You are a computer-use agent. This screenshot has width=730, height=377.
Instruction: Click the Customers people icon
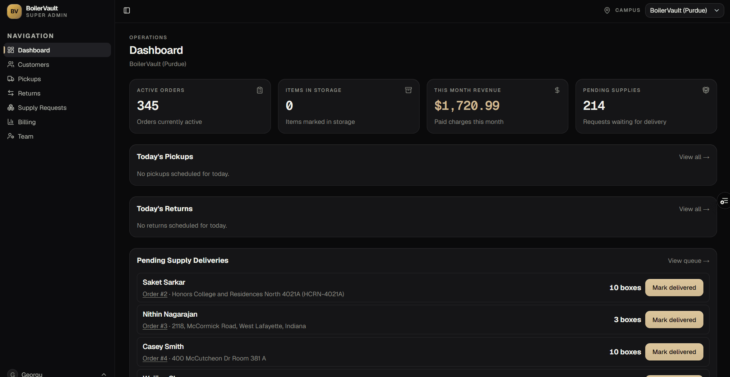[x=11, y=64]
